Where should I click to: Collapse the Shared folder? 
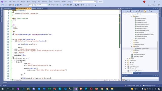[x=131, y=47]
